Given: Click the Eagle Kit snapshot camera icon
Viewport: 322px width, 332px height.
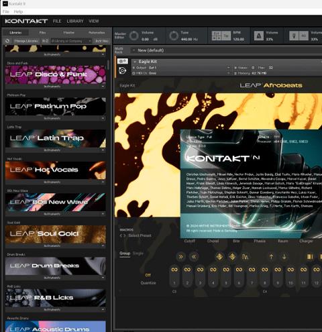Looking at the screenshot, I should click(122, 70).
